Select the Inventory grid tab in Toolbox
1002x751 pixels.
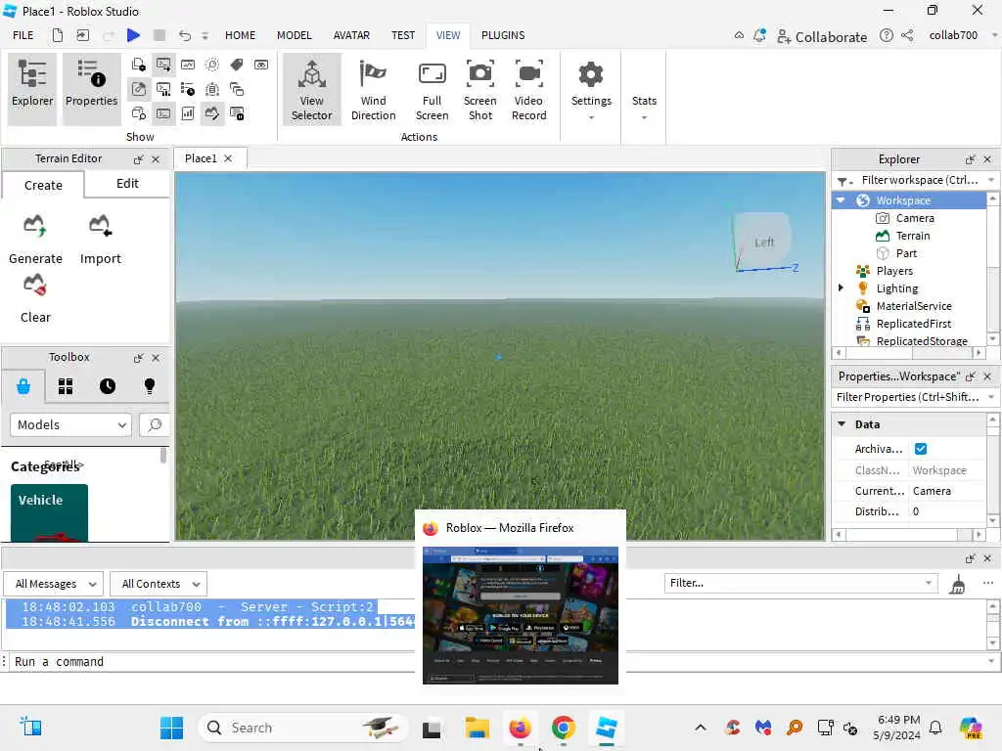point(66,386)
